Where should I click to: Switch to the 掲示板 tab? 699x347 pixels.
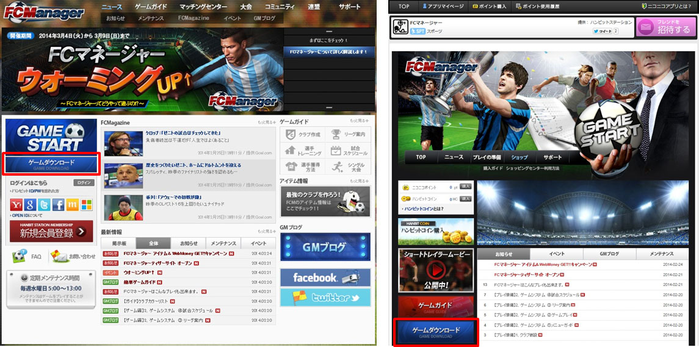pyautogui.click(x=118, y=243)
